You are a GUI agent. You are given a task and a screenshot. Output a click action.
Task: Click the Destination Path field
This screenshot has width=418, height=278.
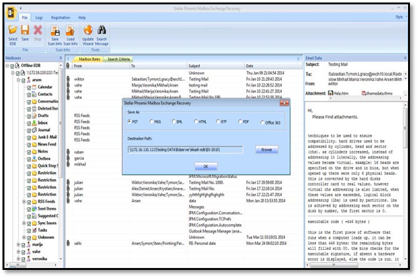click(185, 149)
